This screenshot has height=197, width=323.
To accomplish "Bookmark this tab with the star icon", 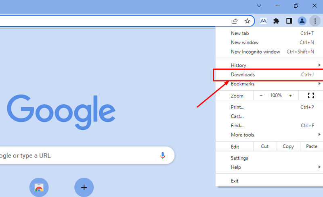I will coord(247,21).
